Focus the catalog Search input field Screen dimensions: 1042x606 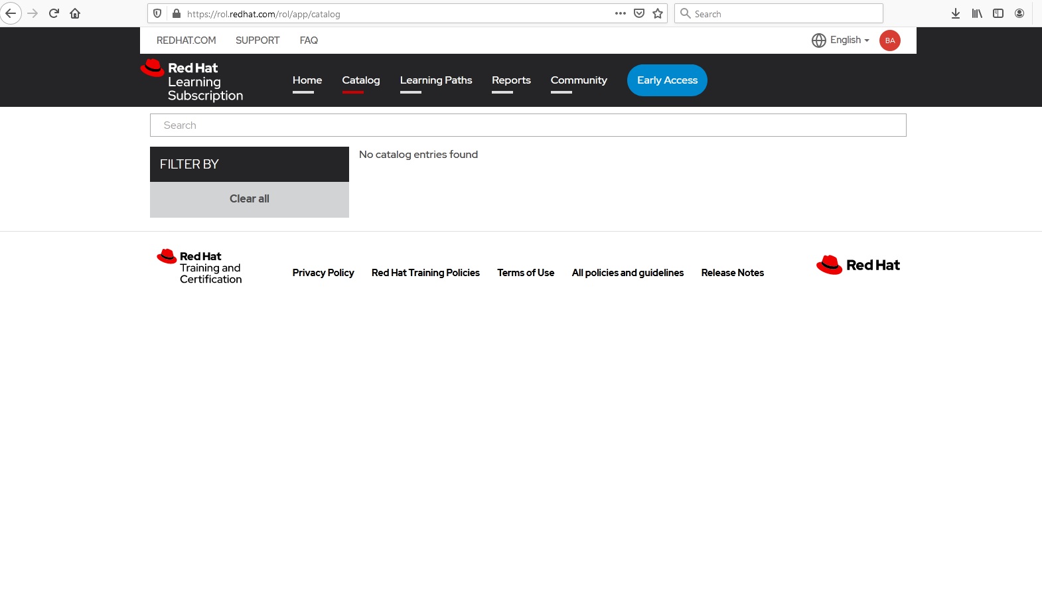[528, 125]
